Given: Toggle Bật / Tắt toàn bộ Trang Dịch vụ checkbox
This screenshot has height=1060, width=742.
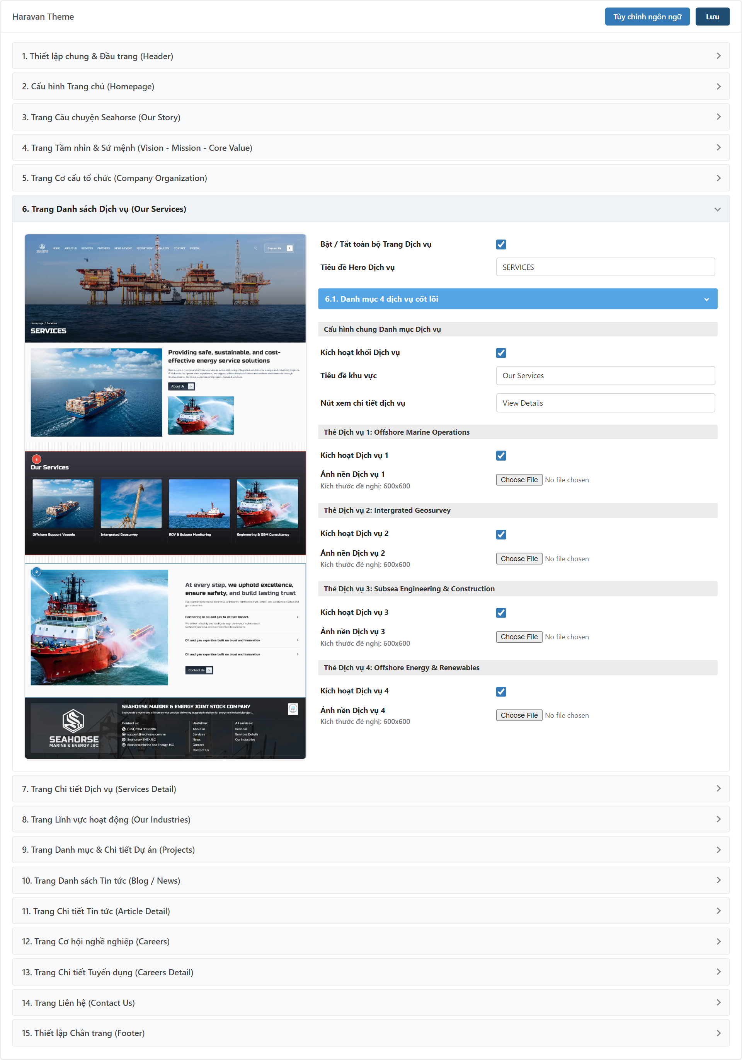Looking at the screenshot, I should tap(501, 244).
